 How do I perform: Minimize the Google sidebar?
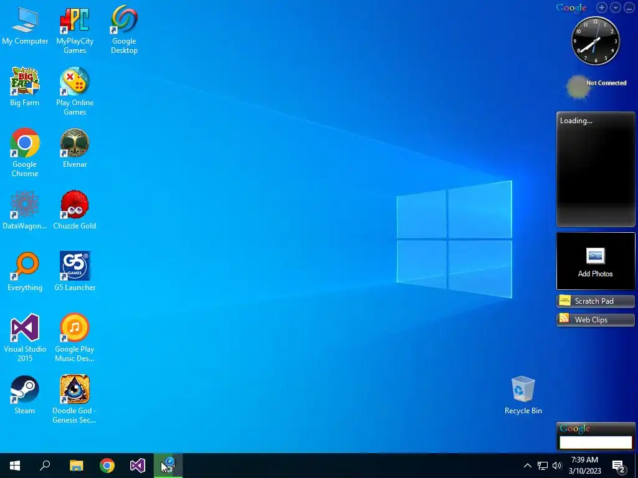pyautogui.click(x=629, y=7)
